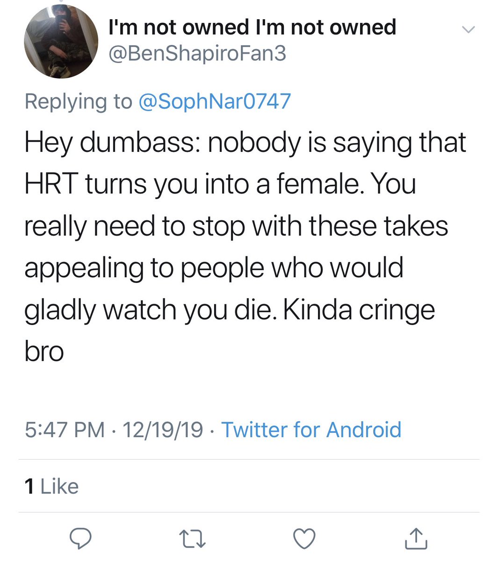498x561 pixels.
Task: Like the tweet with the heart icon
Action: click(304, 539)
